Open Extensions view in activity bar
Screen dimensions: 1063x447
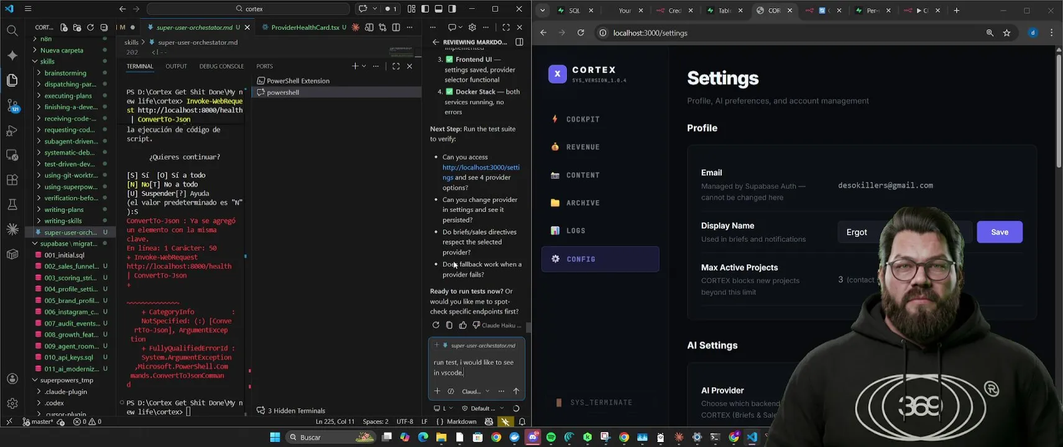click(x=12, y=180)
